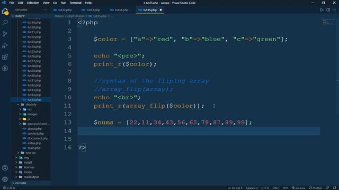Open the Edit menu

(x=20, y=3)
